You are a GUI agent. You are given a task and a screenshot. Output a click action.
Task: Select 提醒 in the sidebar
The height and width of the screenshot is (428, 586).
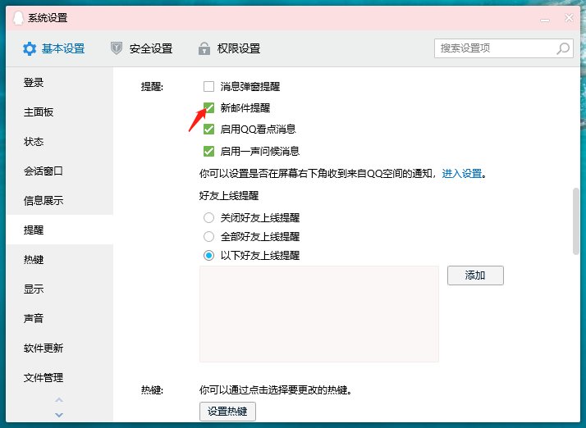tap(59, 230)
